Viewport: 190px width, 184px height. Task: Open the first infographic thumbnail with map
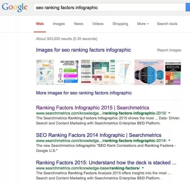45,72
